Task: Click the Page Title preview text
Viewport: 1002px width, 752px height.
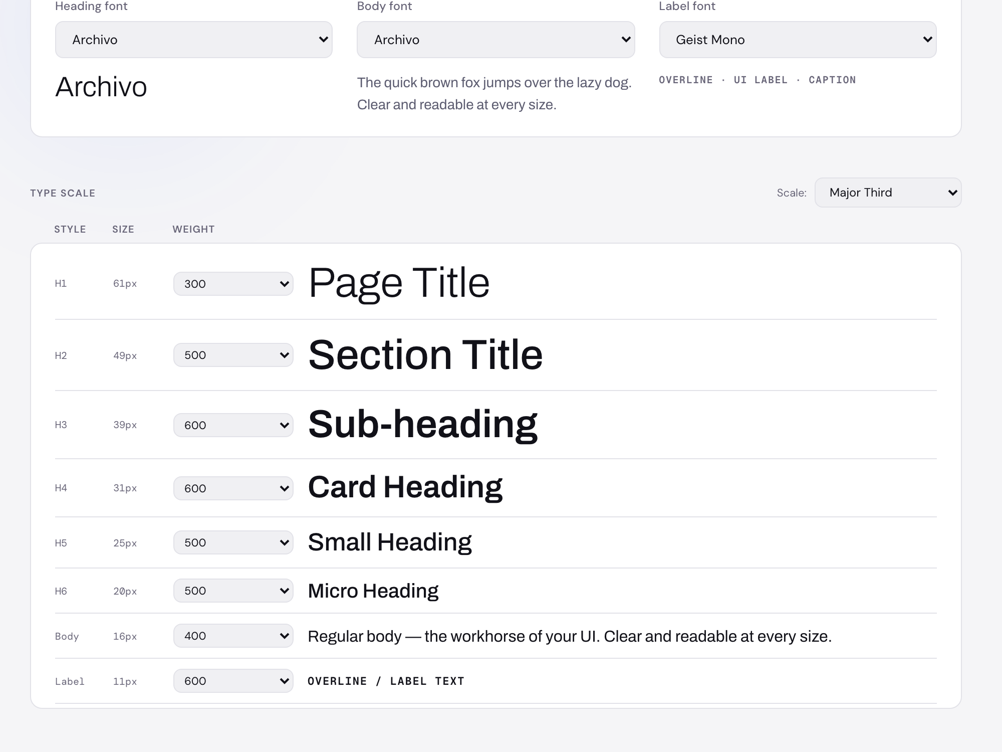Action: [x=399, y=283]
